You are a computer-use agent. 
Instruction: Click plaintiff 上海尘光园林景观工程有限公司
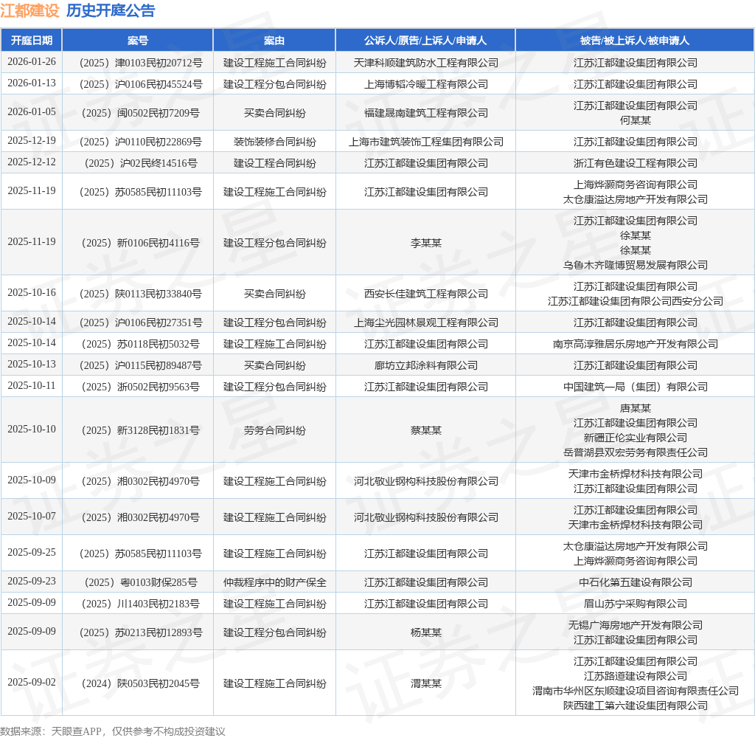(x=425, y=323)
